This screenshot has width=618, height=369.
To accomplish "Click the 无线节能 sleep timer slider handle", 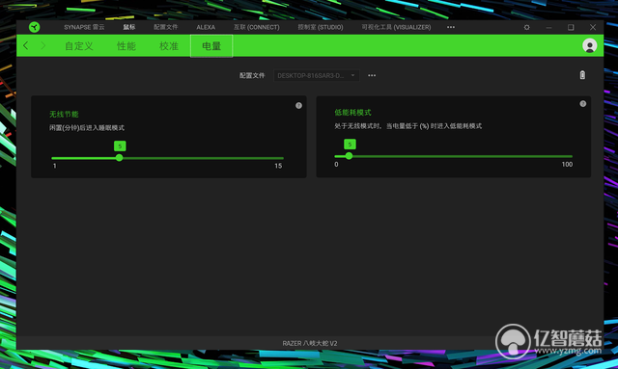I will click(119, 158).
